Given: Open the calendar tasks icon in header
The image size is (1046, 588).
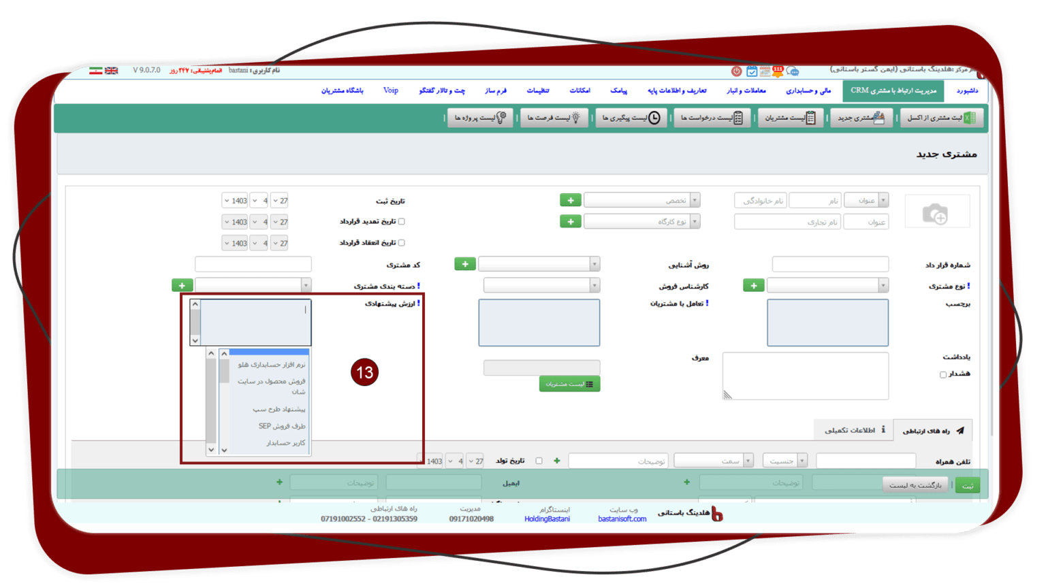Looking at the screenshot, I should tap(752, 71).
